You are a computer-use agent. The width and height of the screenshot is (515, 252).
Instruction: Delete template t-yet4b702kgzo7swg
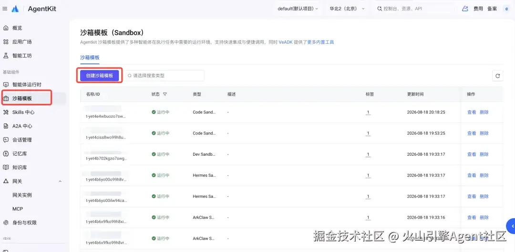click(x=484, y=154)
